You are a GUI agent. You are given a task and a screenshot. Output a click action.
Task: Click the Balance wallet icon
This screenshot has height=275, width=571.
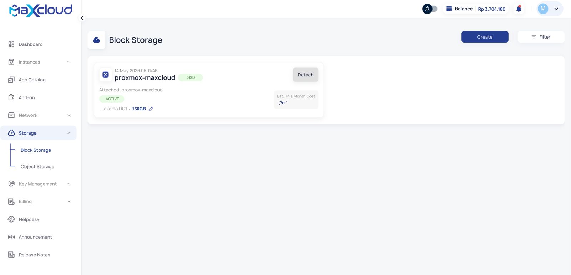coord(449,9)
